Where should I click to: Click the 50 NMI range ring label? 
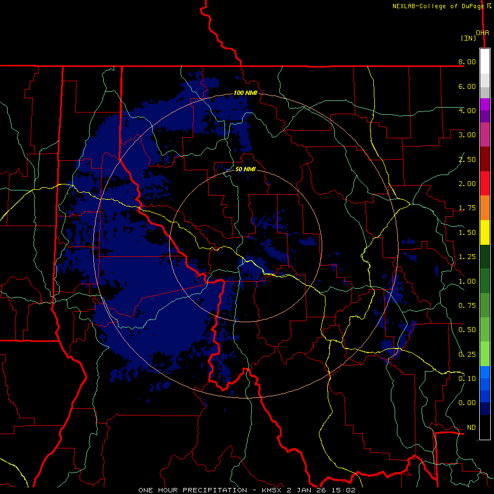[245, 169]
